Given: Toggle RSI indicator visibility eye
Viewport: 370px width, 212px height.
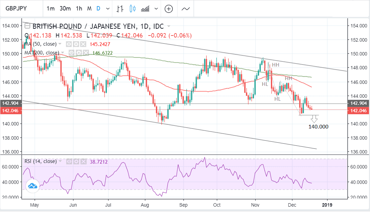Looking at the screenshot, I should [69, 161].
